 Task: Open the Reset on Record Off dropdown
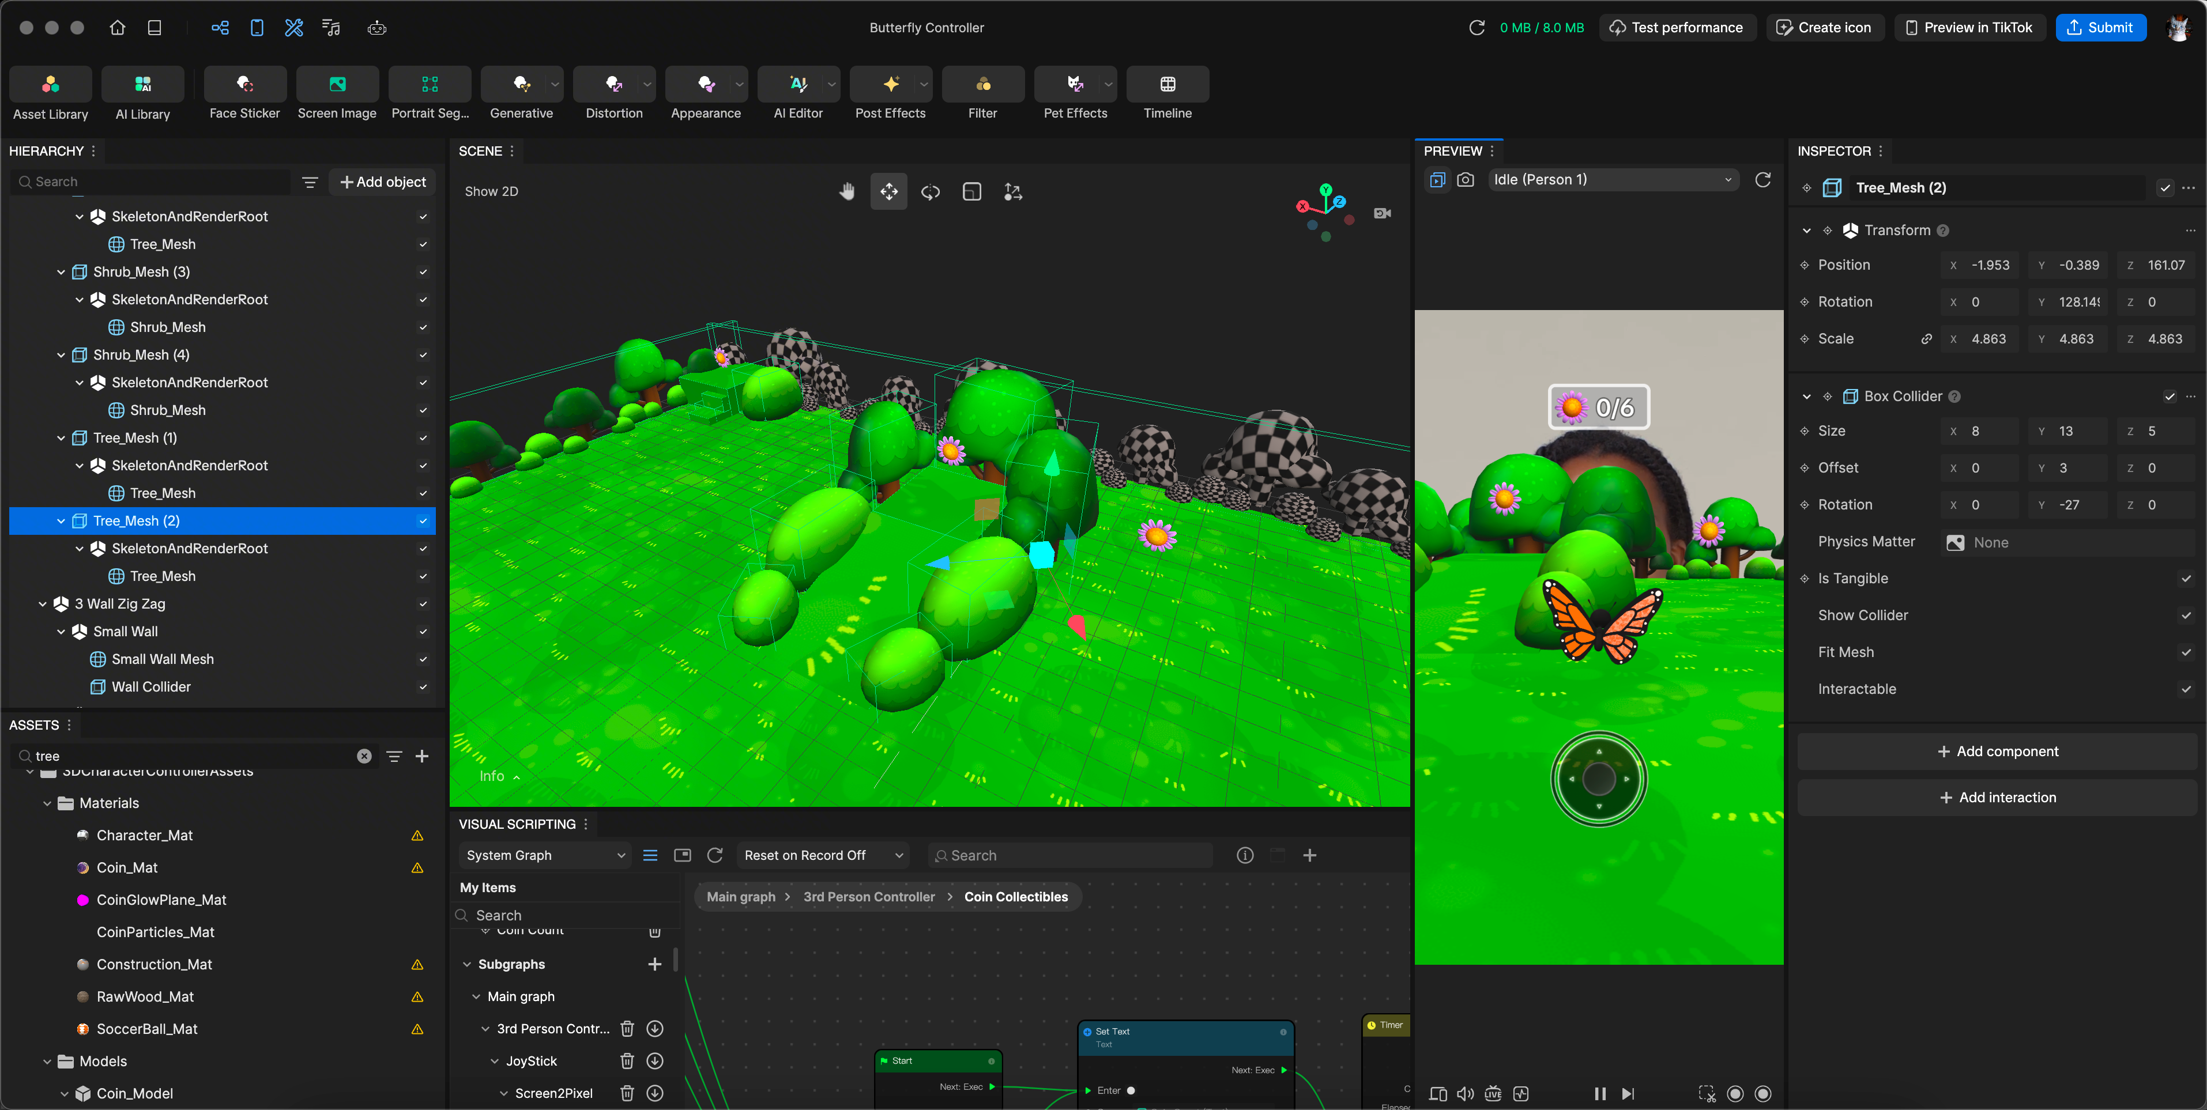[823, 856]
